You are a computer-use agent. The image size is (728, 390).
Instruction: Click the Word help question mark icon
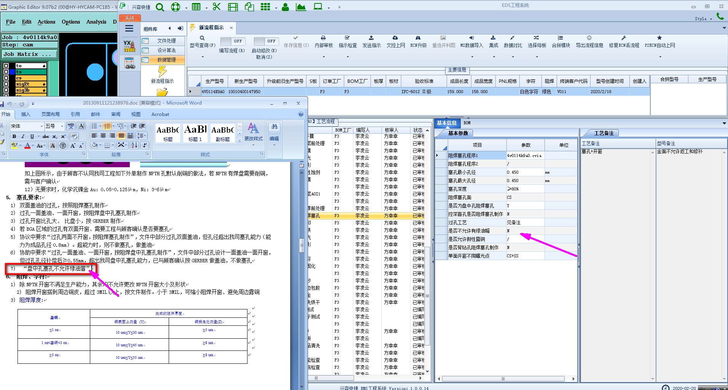pyautogui.click(x=301, y=114)
